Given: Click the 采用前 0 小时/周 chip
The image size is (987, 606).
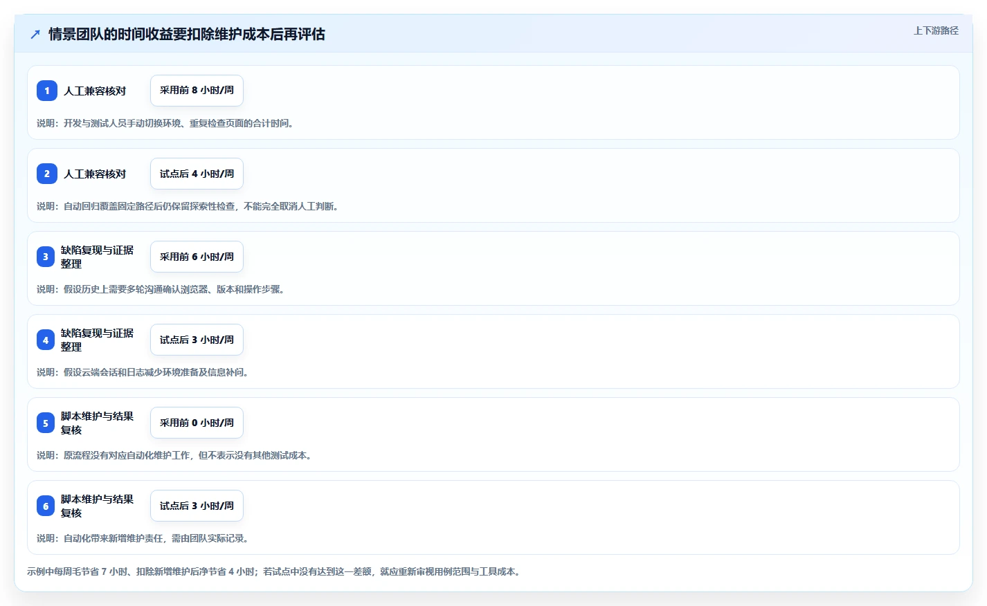Looking at the screenshot, I should point(197,423).
